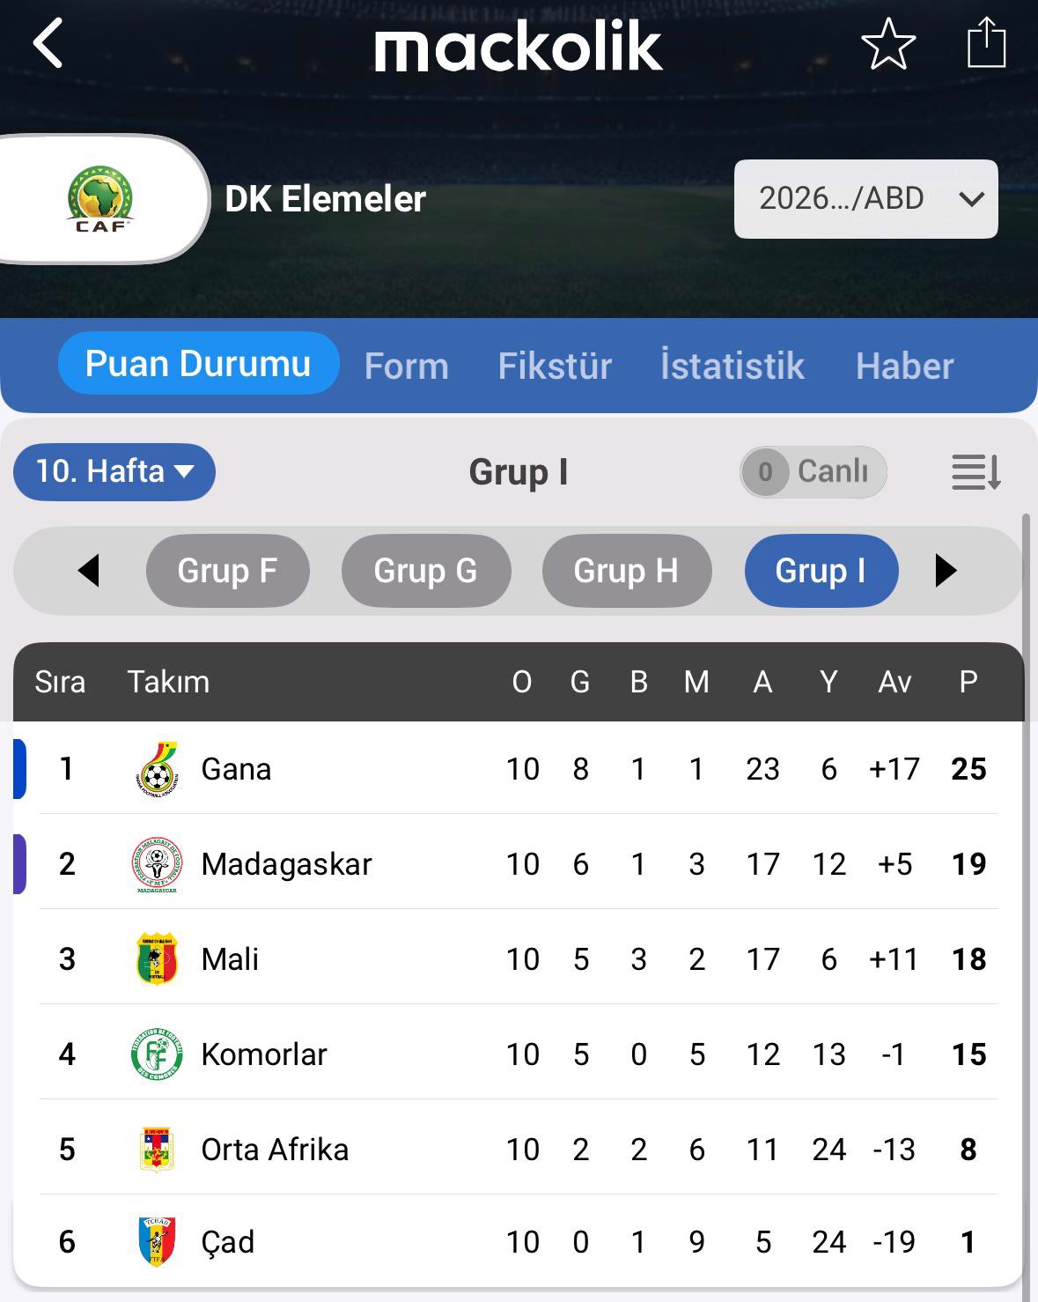Open the 2026.../ABD season dropdown
Screen dimensions: 1038x1302
pos(865,199)
